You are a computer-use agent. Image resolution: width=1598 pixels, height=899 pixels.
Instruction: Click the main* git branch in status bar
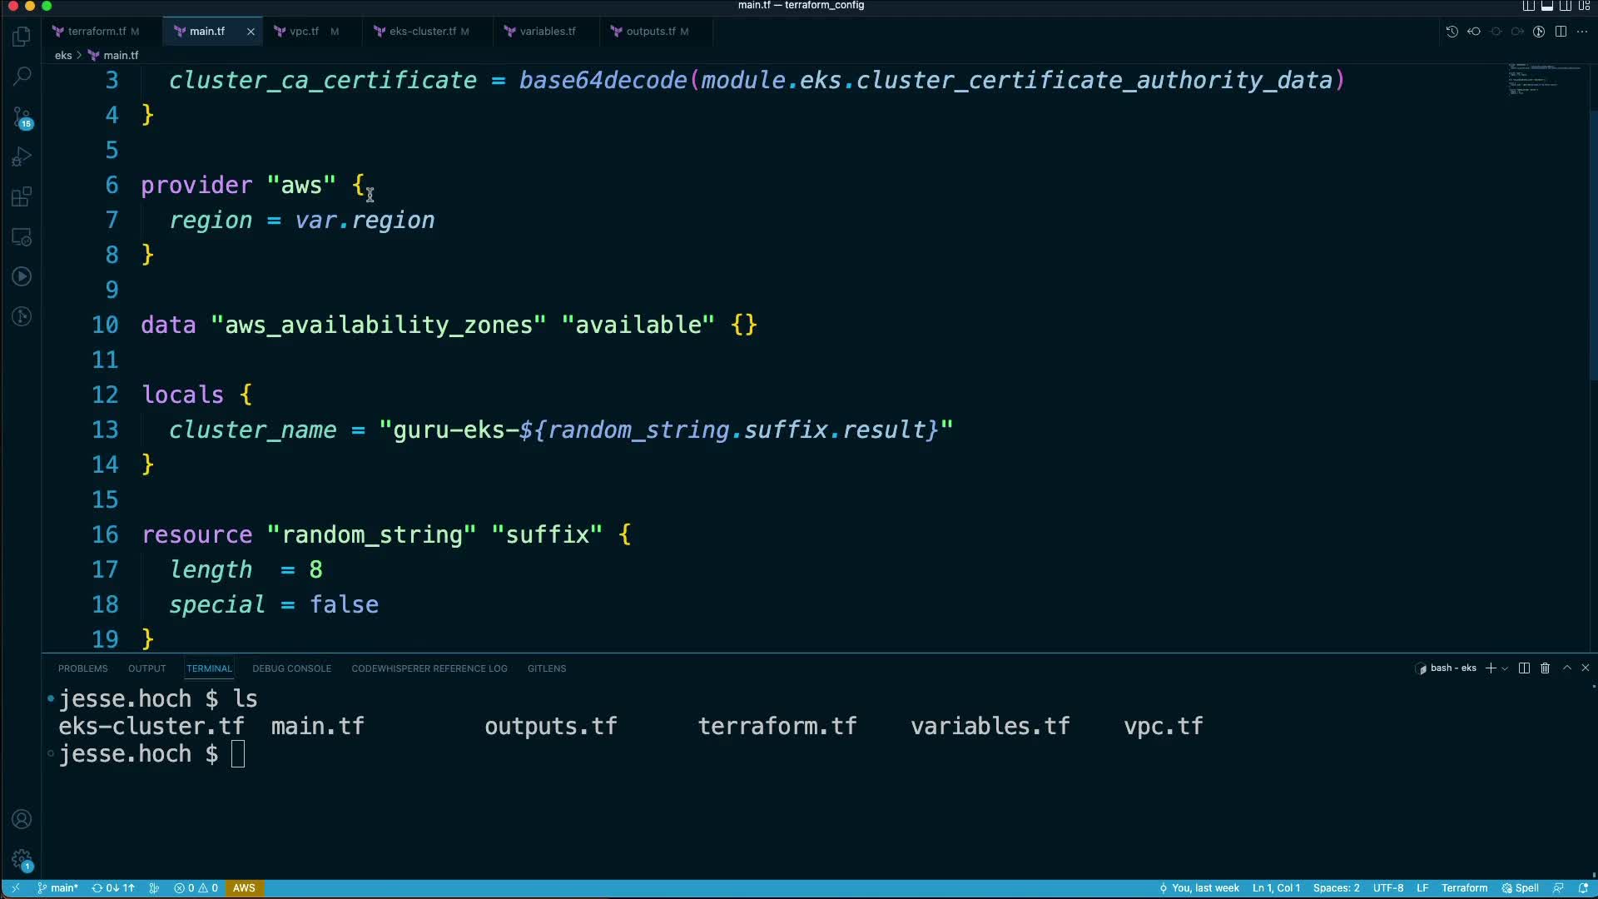[58, 888]
